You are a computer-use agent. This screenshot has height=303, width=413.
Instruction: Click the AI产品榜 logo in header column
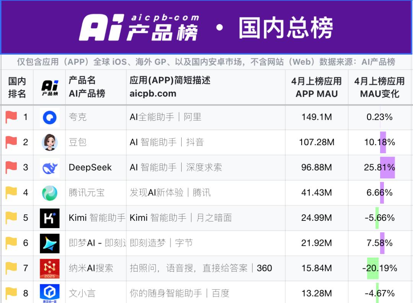tap(50, 87)
